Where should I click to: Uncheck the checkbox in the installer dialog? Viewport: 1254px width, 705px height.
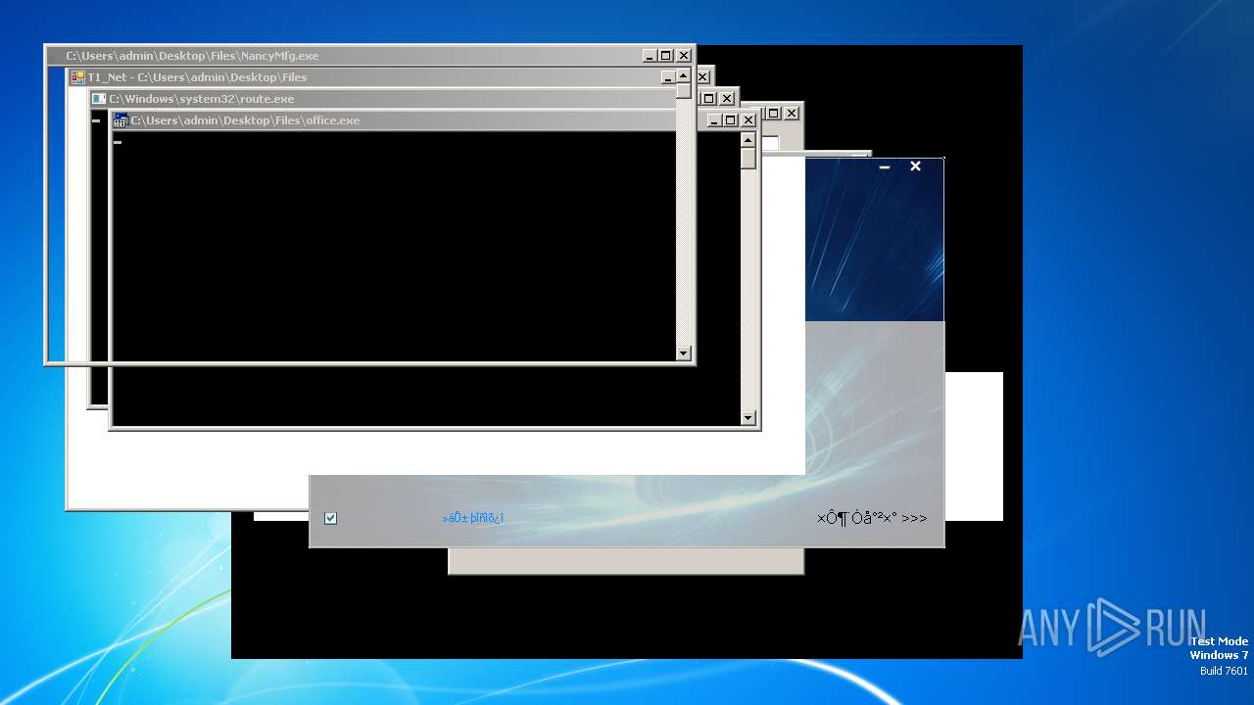330,518
